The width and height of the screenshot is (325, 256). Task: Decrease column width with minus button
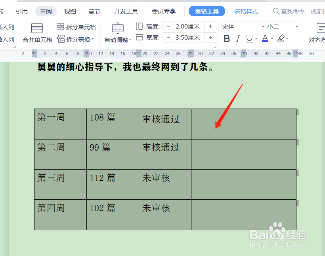(168, 37)
